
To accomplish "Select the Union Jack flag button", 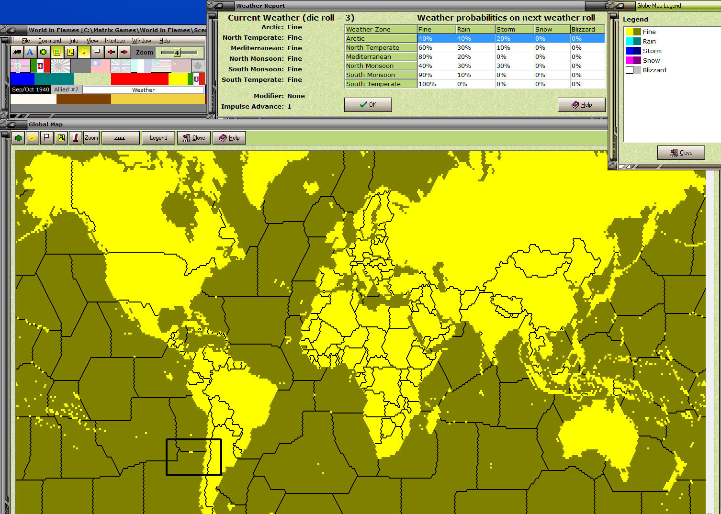I will [122, 66].
